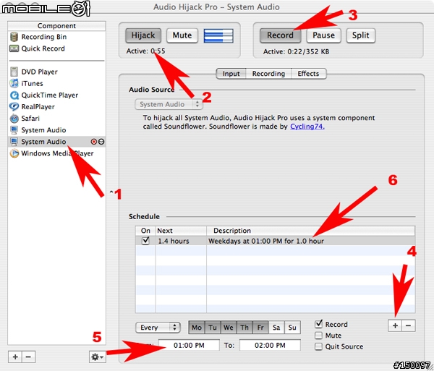Click the Hijack button
Image resolution: width=434 pixels, height=371 pixels.
143,35
